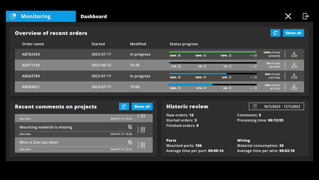Select the Dashboard tab
The height and width of the screenshot is (180, 319).
coord(94,16)
